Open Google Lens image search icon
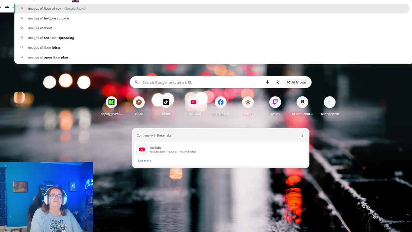 click(277, 82)
